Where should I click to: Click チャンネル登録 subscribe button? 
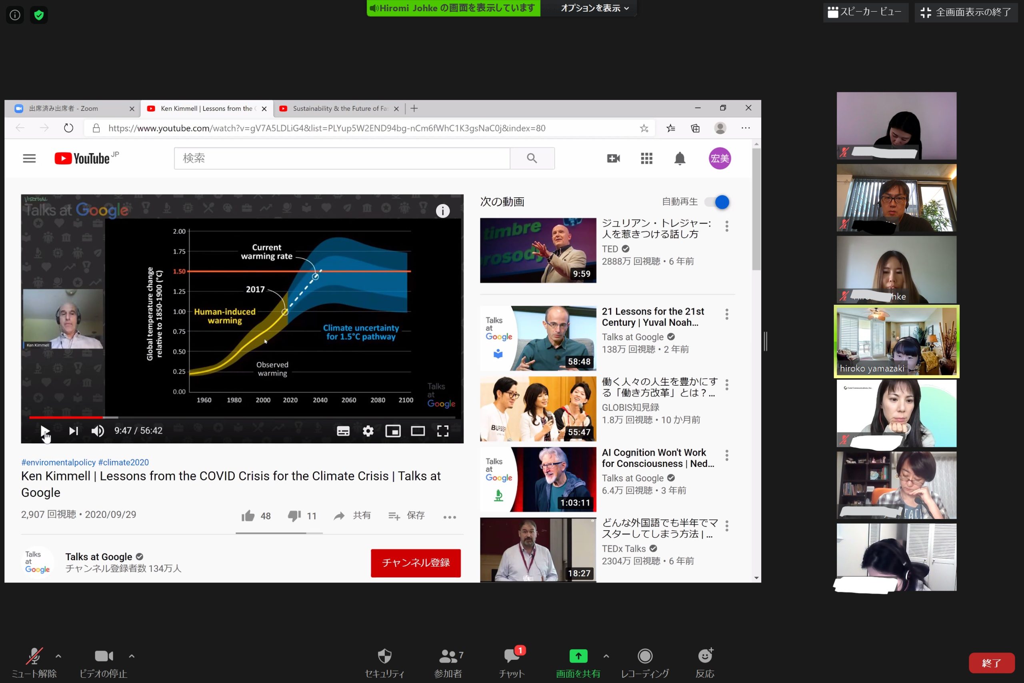click(416, 563)
